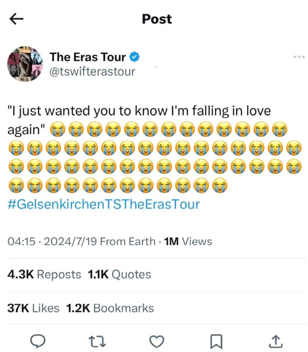View the 37K Likes list

coord(33,308)
